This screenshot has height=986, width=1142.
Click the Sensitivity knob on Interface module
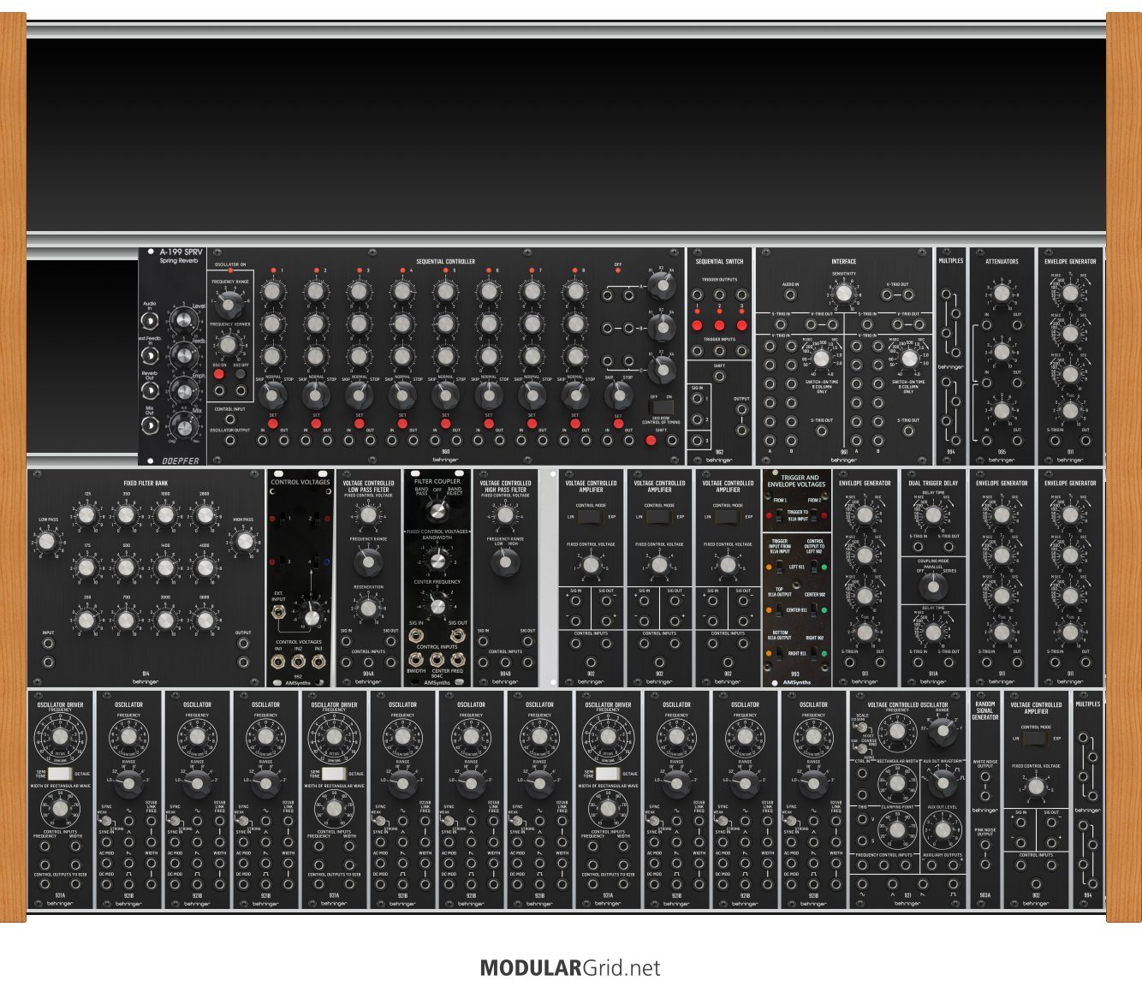click(844, 294)
